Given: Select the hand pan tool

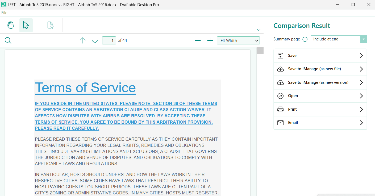Looking at the screenshot, I should (10, 25).
